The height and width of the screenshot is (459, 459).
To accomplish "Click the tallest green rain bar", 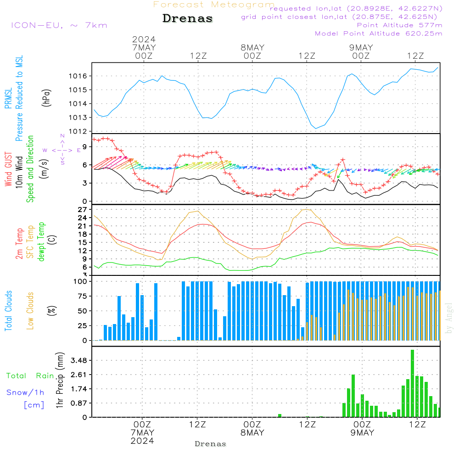I will click(413, 383).
